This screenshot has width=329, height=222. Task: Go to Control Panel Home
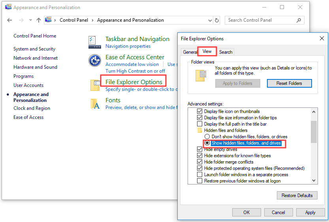pos(35,36)
